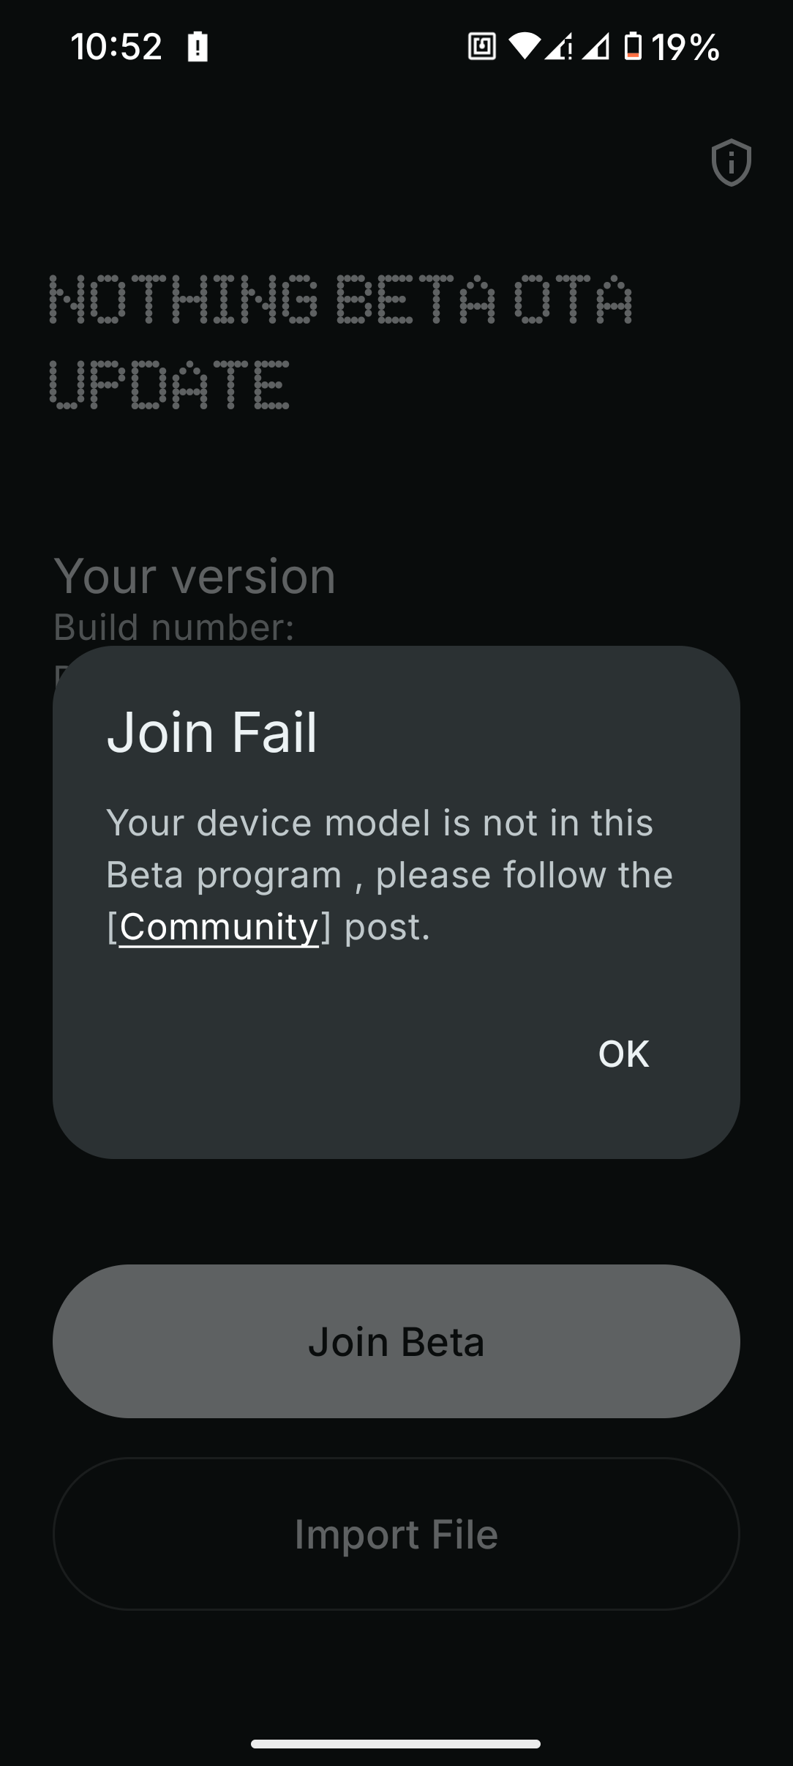Tap the low battery icon

633,47
